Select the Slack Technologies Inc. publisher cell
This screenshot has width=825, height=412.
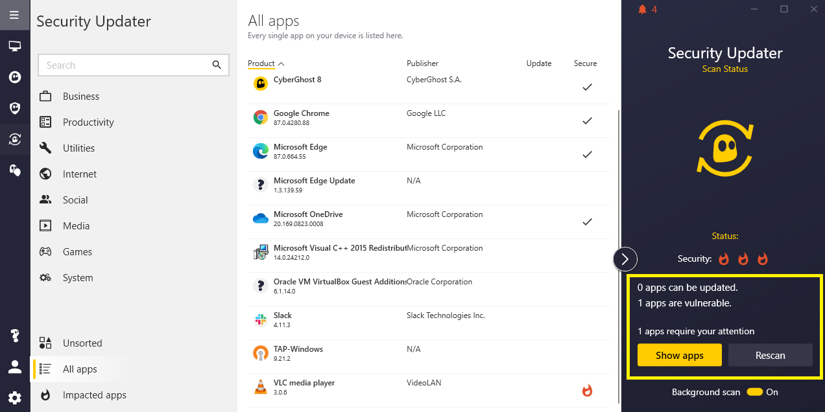coord(446,315)
